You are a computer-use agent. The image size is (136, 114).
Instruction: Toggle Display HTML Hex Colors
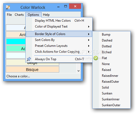click(59, 21)
